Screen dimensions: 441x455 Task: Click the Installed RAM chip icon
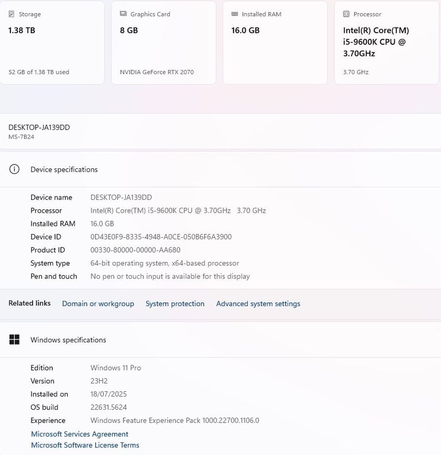235,14
